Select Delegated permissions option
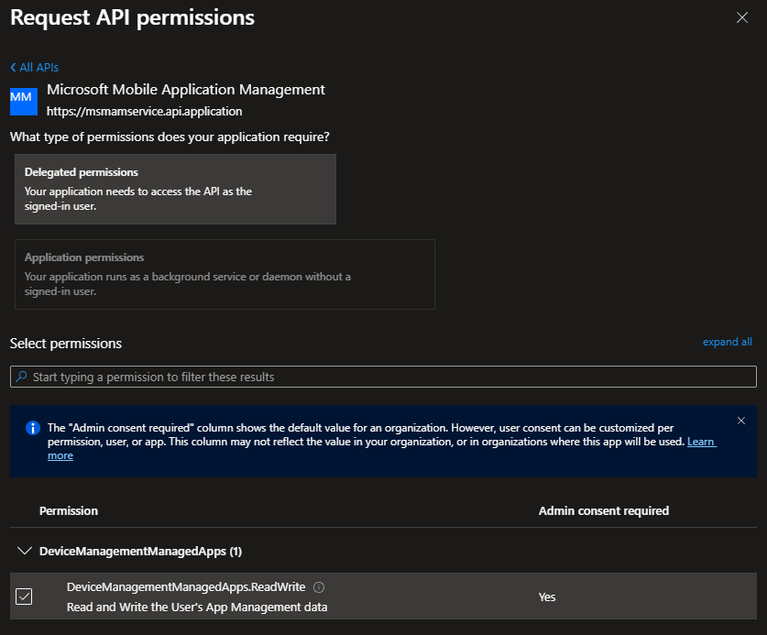The image size is (767, 635). 175,190
